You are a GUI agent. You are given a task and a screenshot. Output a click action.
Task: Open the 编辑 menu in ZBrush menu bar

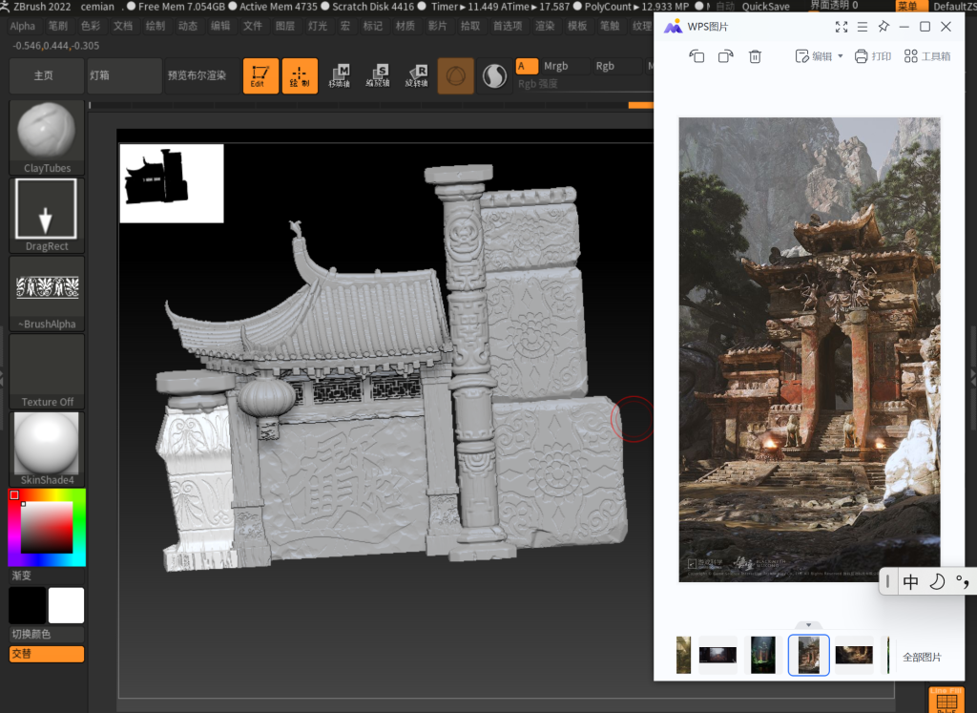coord(220,26)
